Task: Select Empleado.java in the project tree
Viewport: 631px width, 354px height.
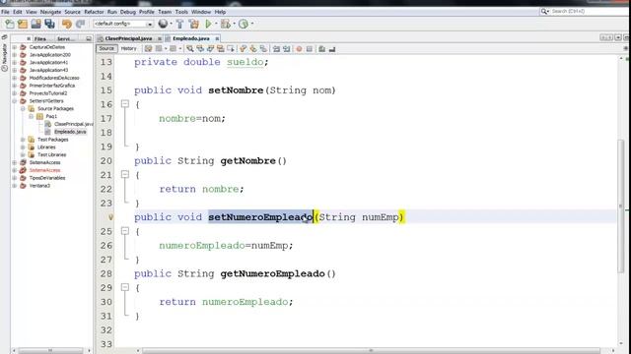Action: click(70, 132)
